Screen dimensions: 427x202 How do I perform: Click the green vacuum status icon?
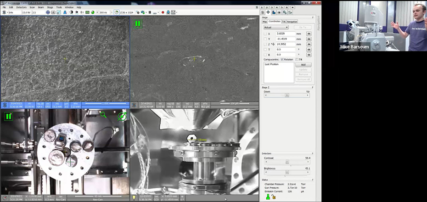click(268, 196)
